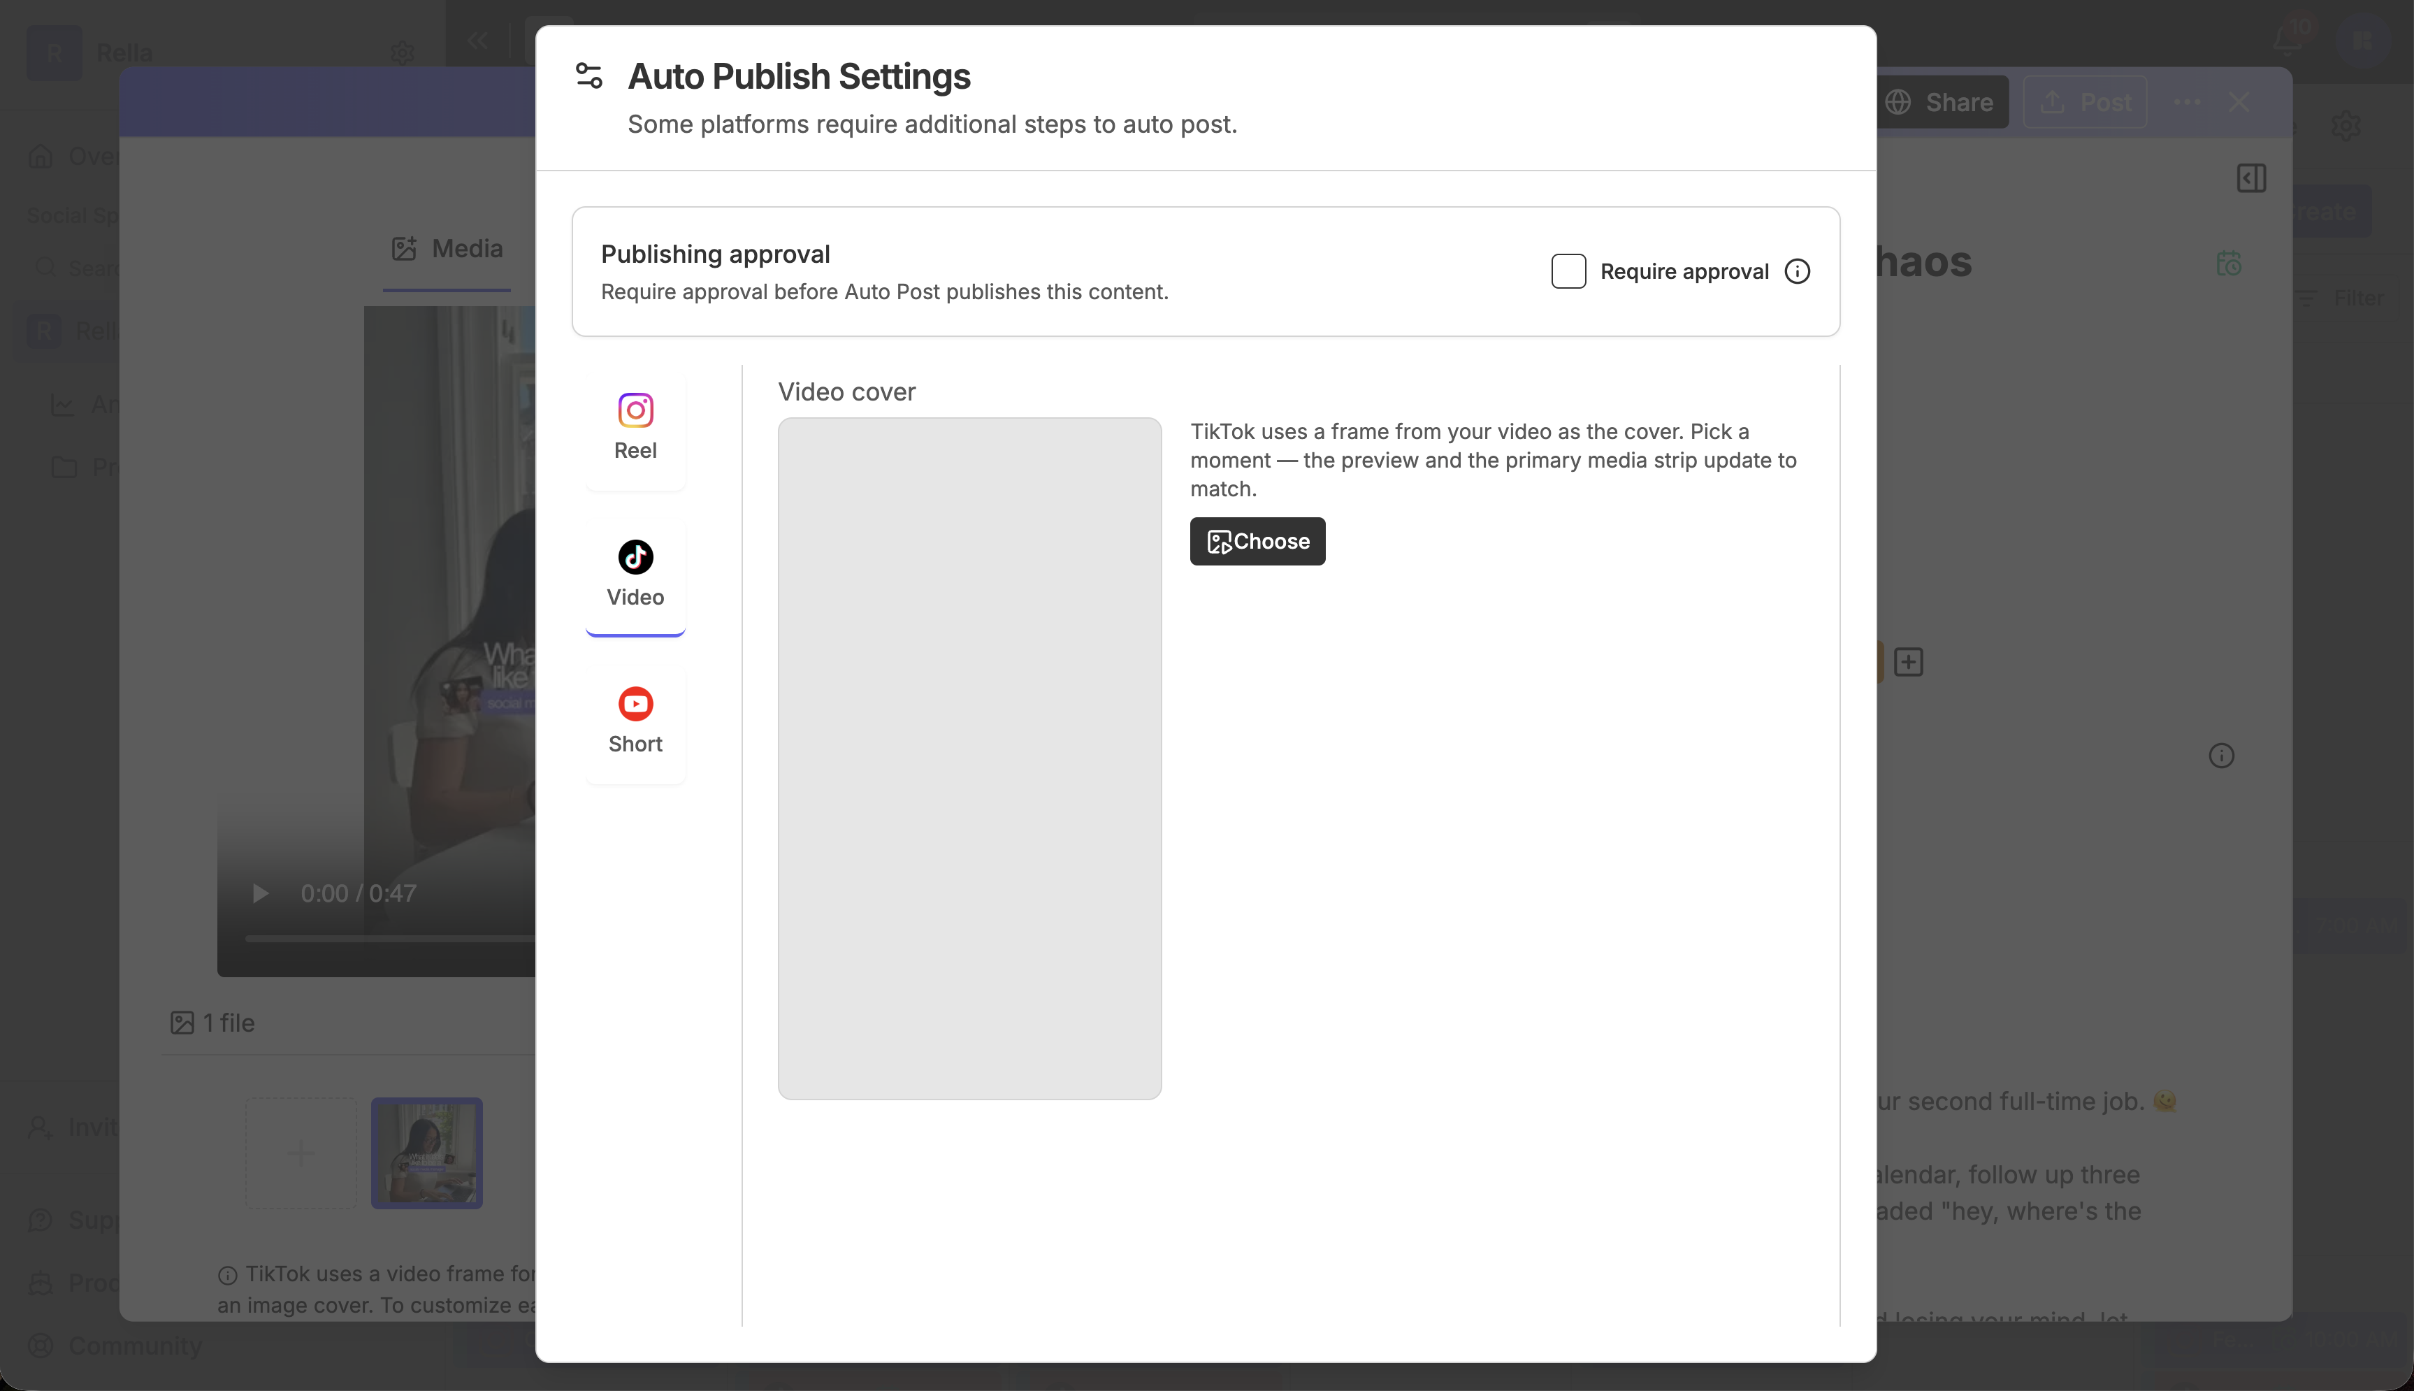Enable the Require approval checkbox

[x=1568, y=271]
